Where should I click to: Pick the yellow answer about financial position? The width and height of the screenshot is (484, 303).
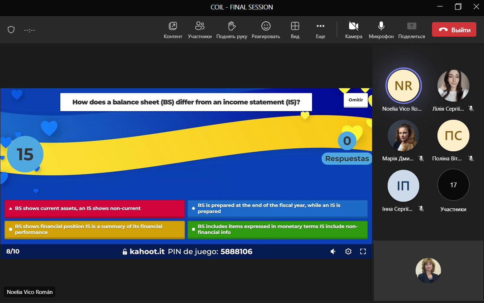click(95, 229)
